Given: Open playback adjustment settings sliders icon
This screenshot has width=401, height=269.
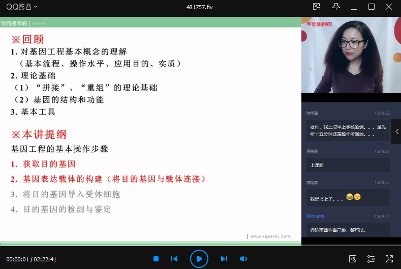Looking at the screenshot, I should tap(371, 259).
